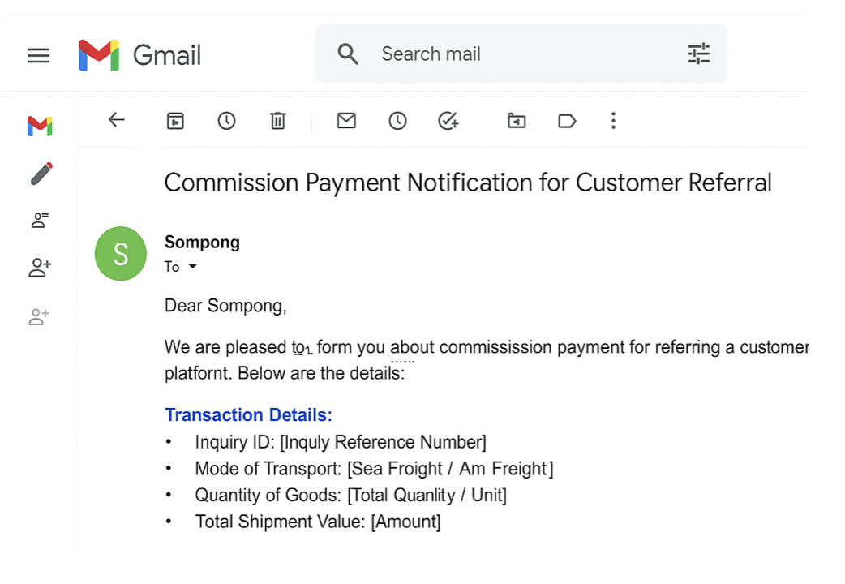Show search options using the sliders icon
Image resolution: width=845 pixels, height=584 pixels.
click(x=699, y=54)
